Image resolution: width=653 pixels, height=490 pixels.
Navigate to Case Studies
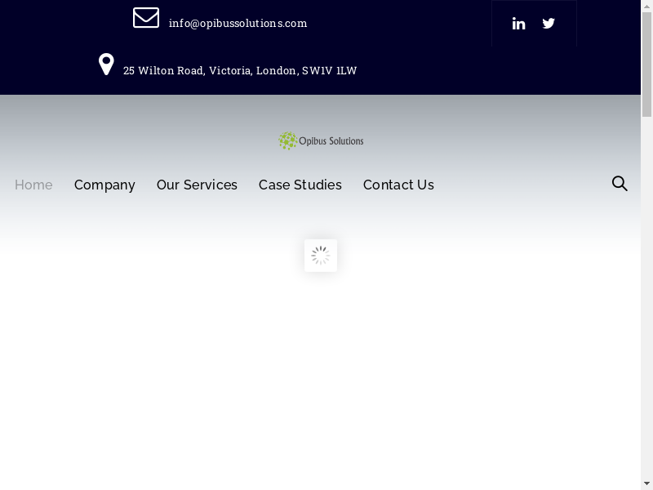point(300,185)
